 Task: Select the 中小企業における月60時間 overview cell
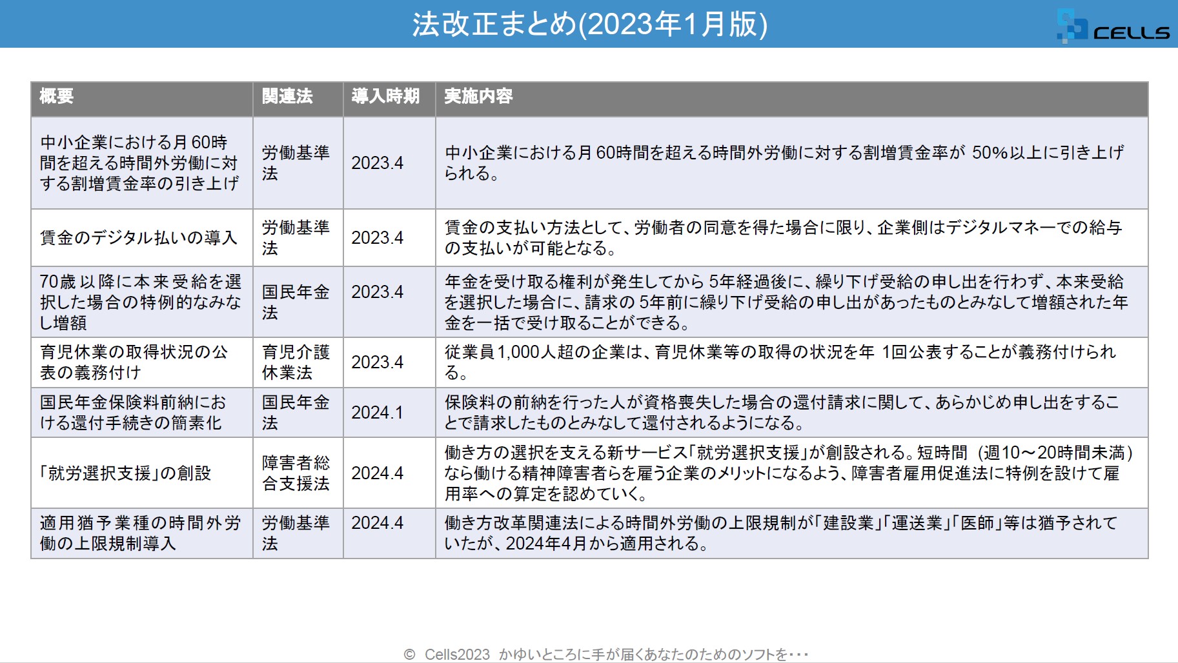click(142, 163)
